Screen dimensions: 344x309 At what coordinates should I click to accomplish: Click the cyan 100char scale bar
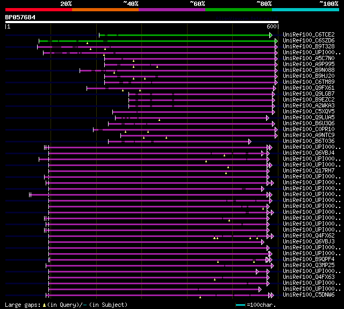tap(240, 305)
